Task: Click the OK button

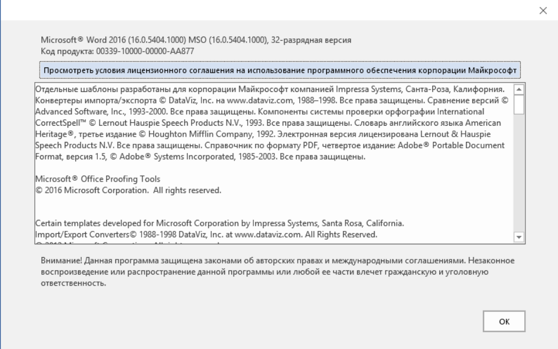Action: click(504, 321)
